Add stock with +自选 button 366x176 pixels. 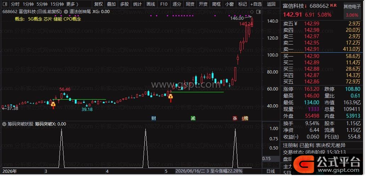click(x=256, y=4)
